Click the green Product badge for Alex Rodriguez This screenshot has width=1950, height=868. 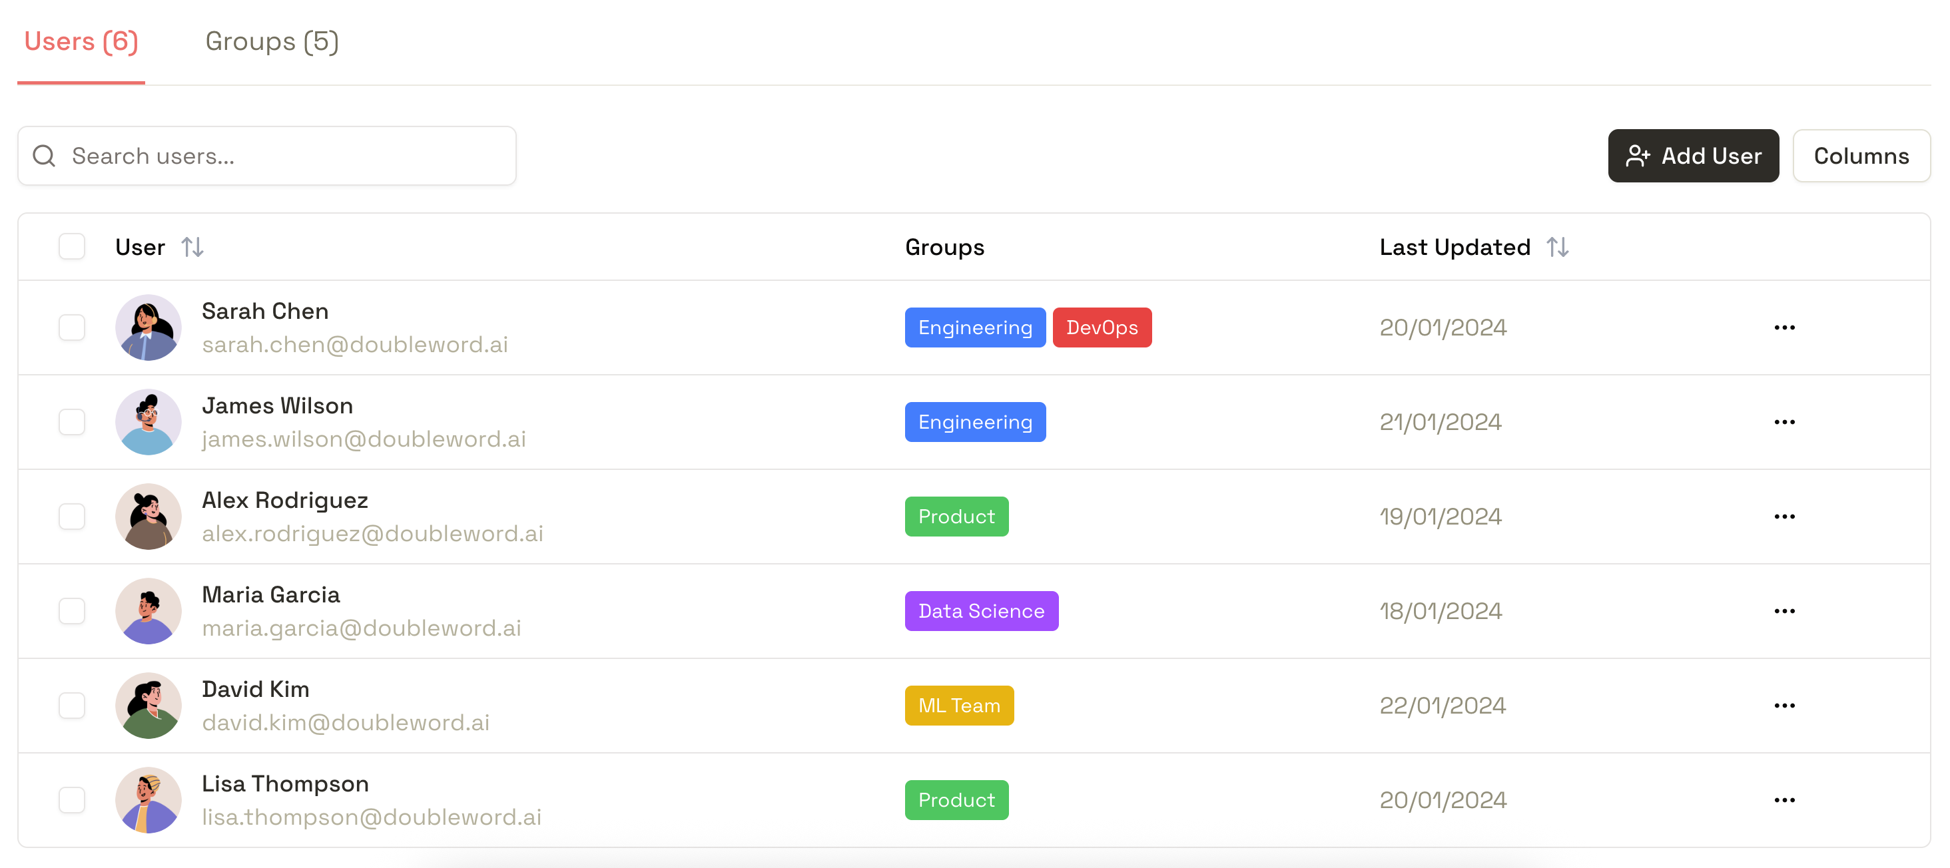point(956,516)
